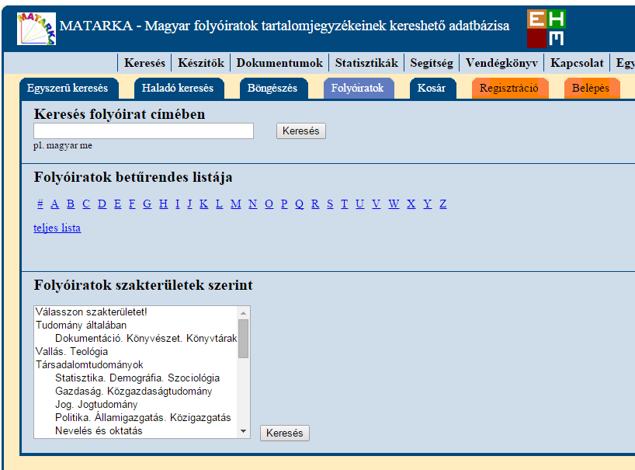Browse journals starting with T
The height and width of the screenshot is (470, 635).
tap(344, 204)
